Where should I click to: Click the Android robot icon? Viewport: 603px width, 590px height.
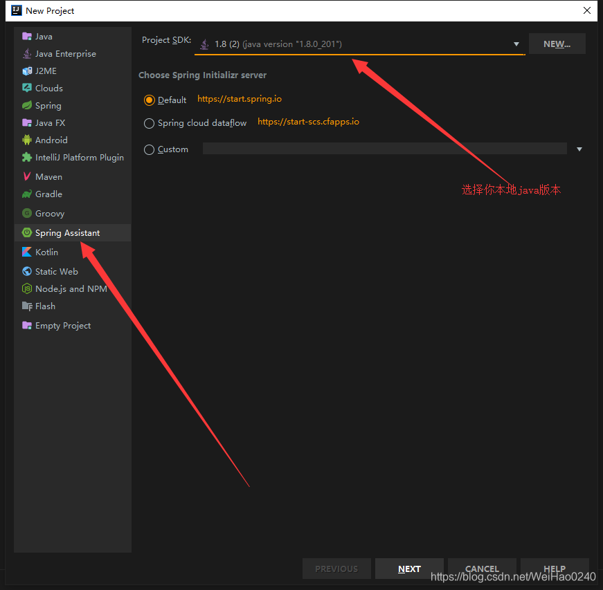[x=27, y=140]
